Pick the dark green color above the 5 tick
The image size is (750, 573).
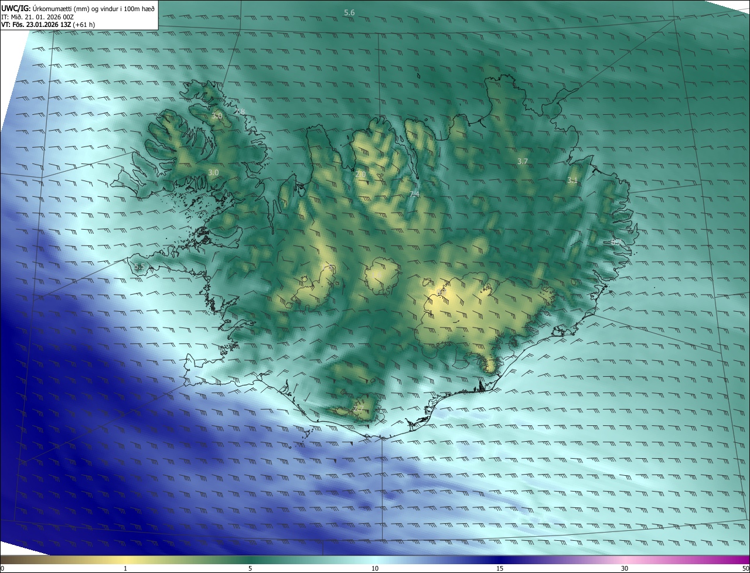250,560
